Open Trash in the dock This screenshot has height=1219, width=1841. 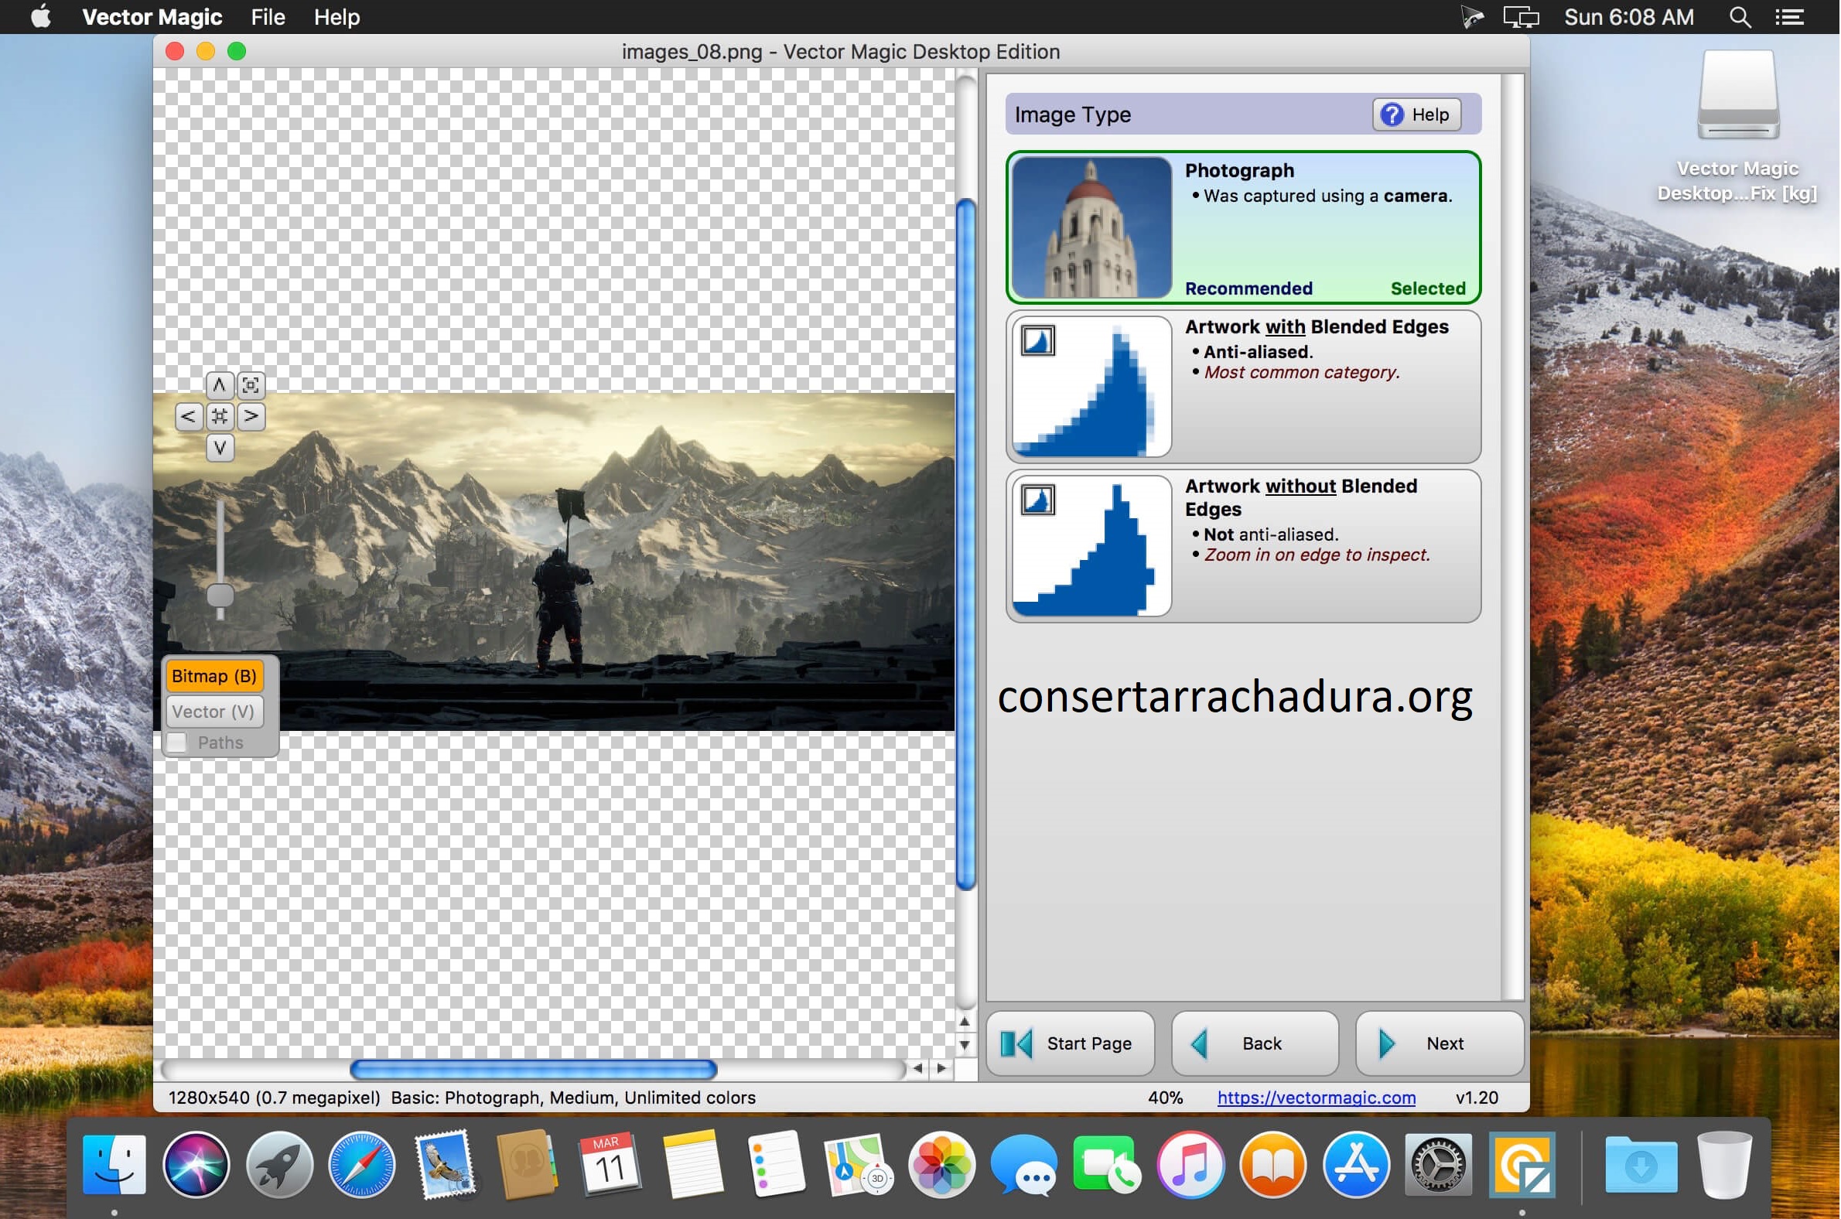coord(1723,1165)
